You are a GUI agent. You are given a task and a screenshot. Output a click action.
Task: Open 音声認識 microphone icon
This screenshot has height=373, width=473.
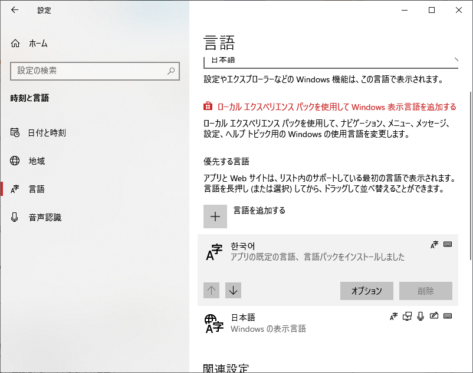click(15, 217)
